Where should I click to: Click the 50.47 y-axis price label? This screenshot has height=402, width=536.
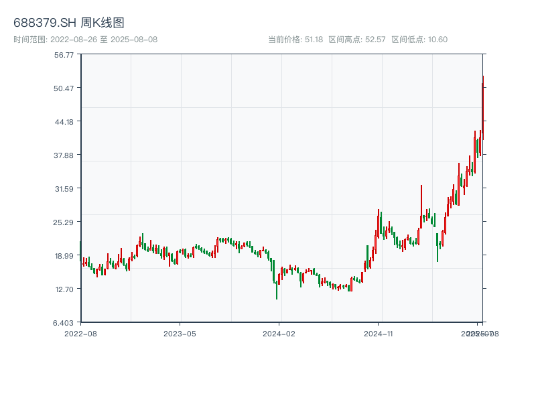point(64,88)
